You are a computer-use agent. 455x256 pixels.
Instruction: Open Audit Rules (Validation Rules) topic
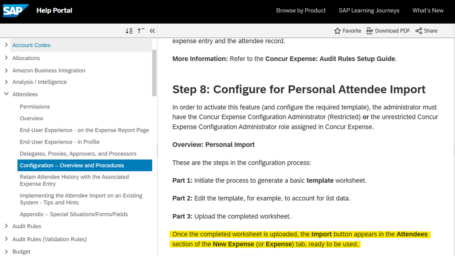pyautogui.click(x=50, y=239)
